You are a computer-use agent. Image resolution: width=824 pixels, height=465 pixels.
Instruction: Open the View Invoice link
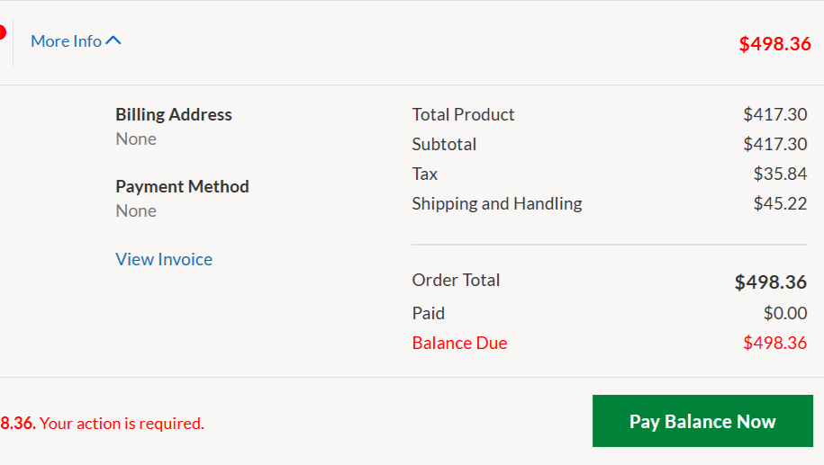click(x=164, y=259)
